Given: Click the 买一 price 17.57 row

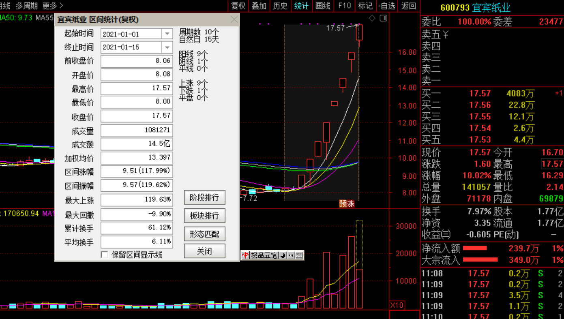Looking at the screenshot, I should (492, 94).
